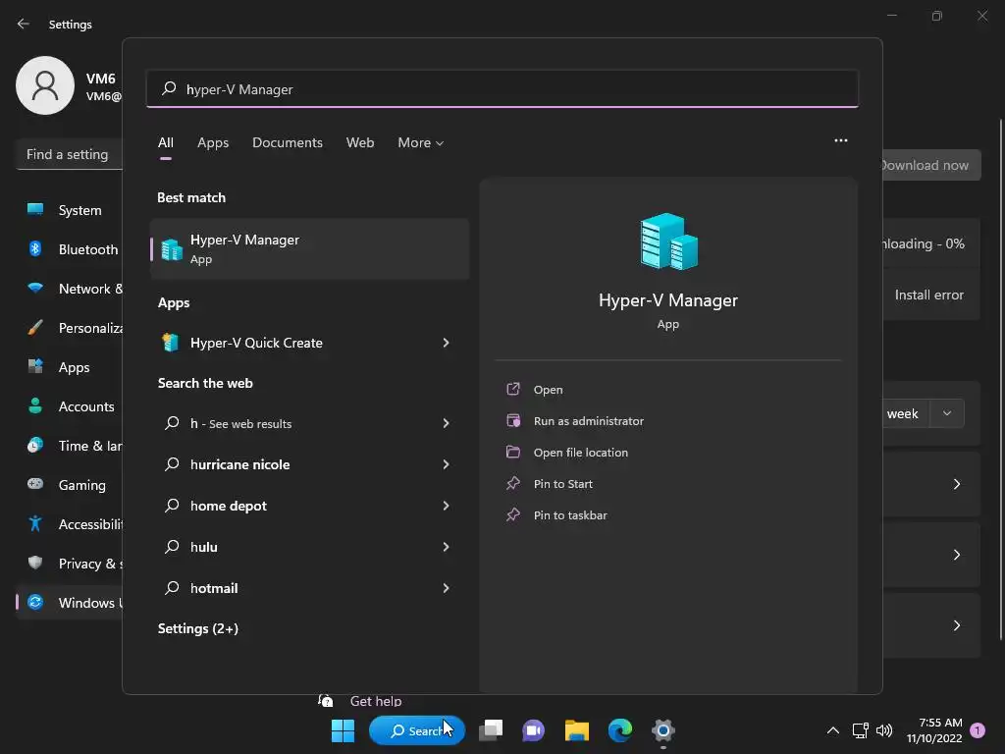Expand Hyper-V Quick Create options chevron

447,343
